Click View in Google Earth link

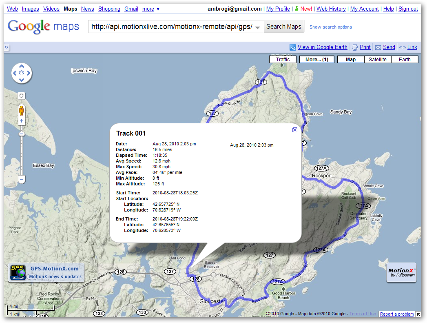323,47
